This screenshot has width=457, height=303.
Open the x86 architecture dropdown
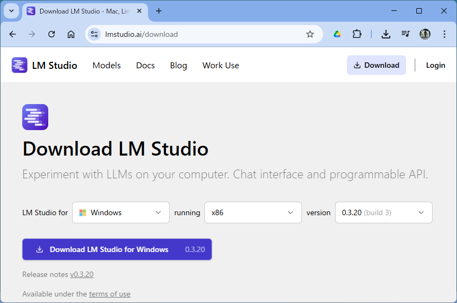coord(253,212)
